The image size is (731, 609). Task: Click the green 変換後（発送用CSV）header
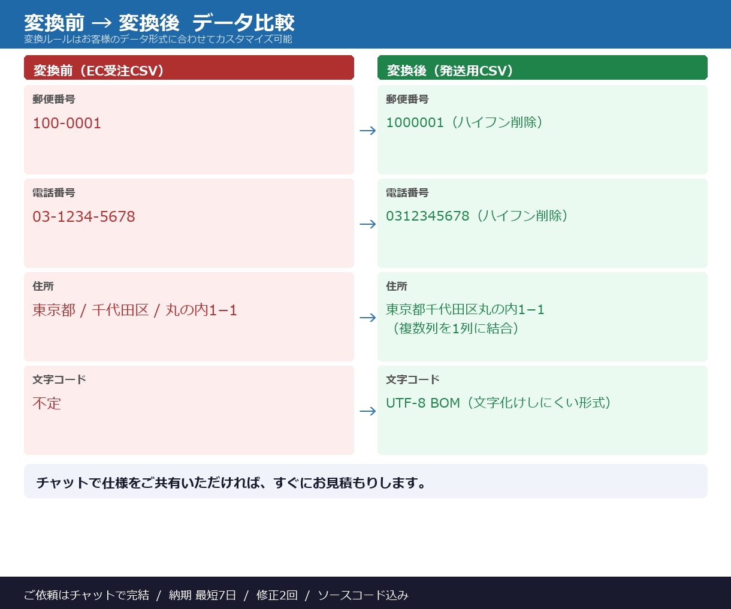(542, 68)
